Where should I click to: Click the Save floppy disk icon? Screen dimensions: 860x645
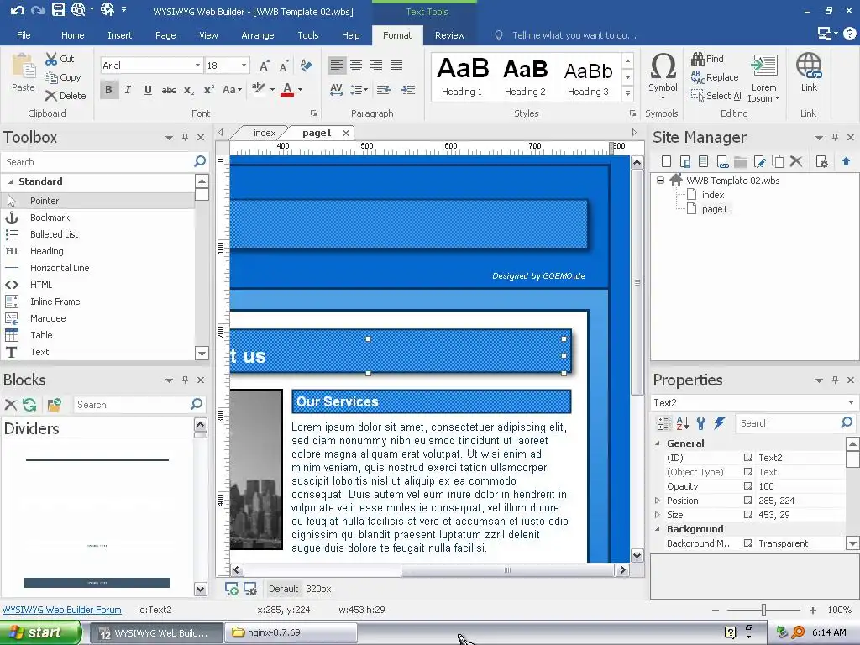58,9
